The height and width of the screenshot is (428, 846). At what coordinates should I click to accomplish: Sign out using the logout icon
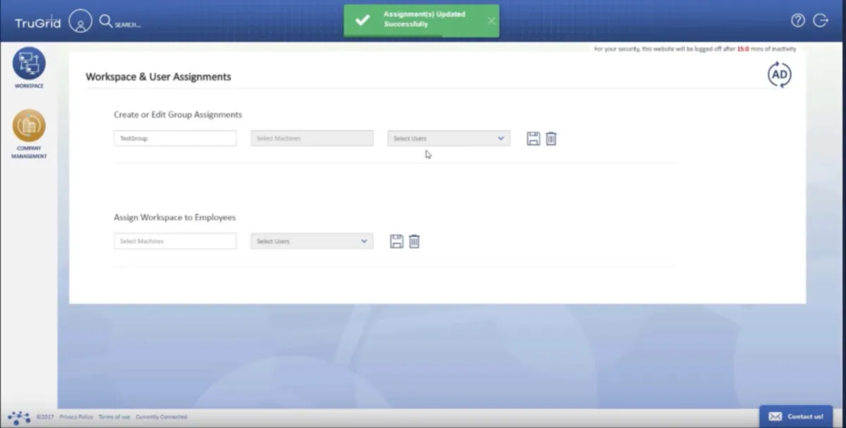click(x=821, y=20)
